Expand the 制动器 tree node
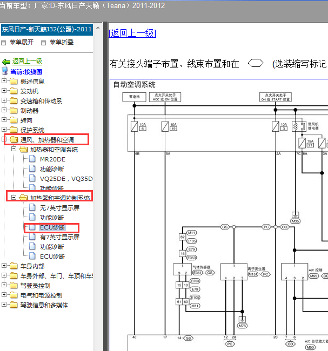Viewport: 328px width, 351px height. 4,110
